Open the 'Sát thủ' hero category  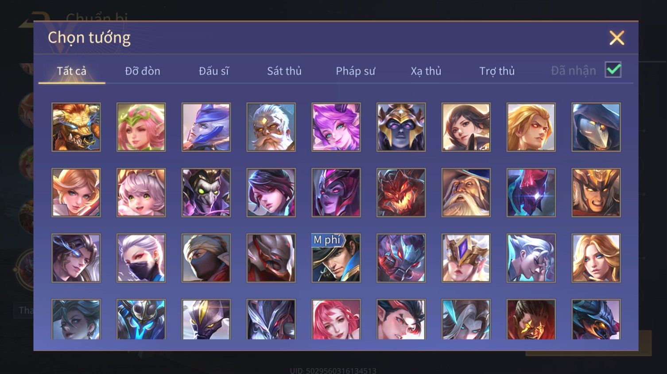click(284, 71)
